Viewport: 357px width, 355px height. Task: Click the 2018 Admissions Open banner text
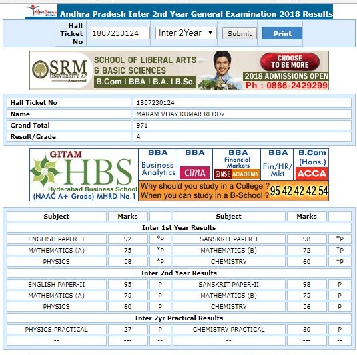pos(286,76)
